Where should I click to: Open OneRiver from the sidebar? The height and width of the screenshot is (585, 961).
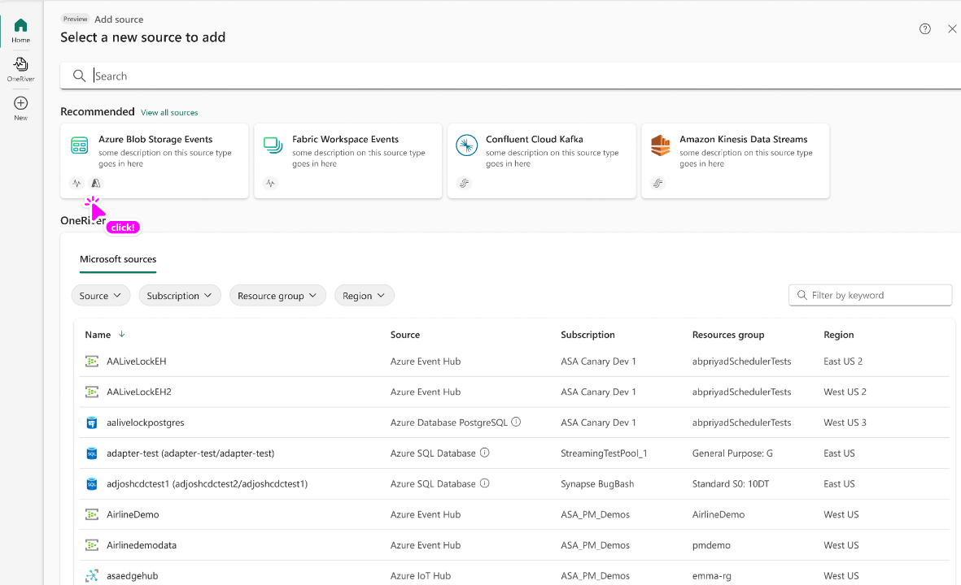pos(21,69)
